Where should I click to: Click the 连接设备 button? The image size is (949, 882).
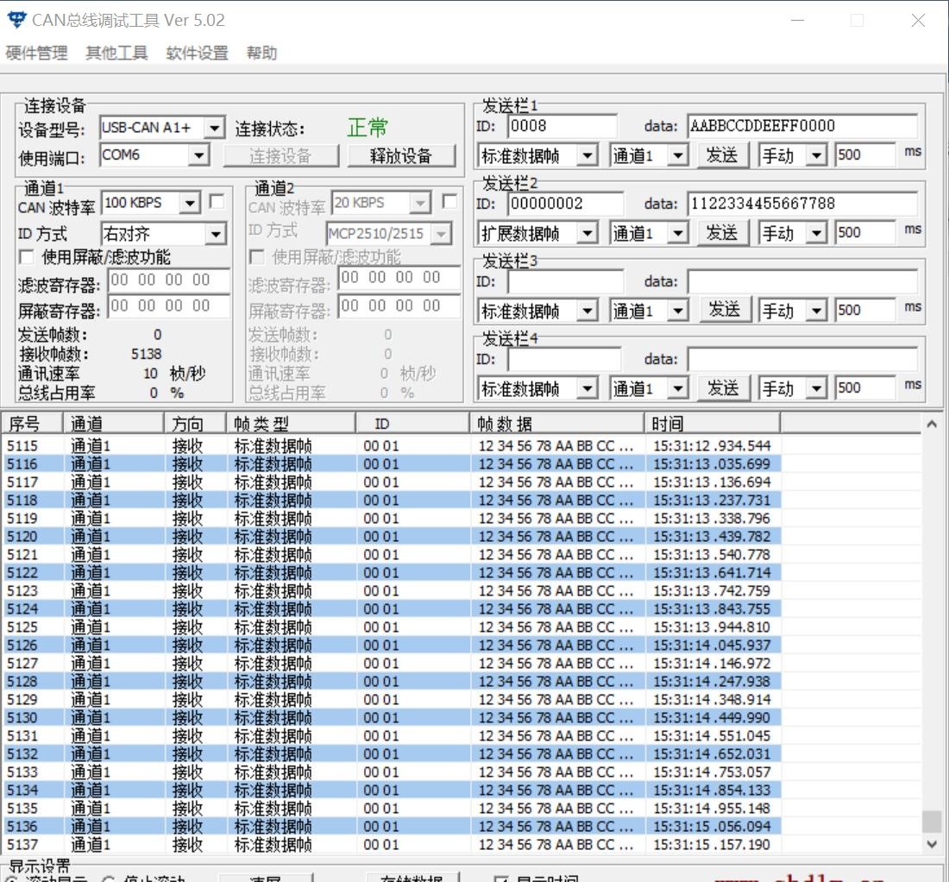[x=281, y=156]
